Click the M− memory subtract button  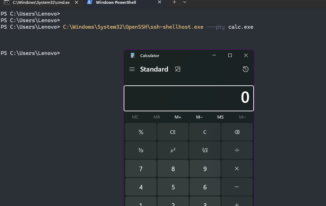point(199,117)
